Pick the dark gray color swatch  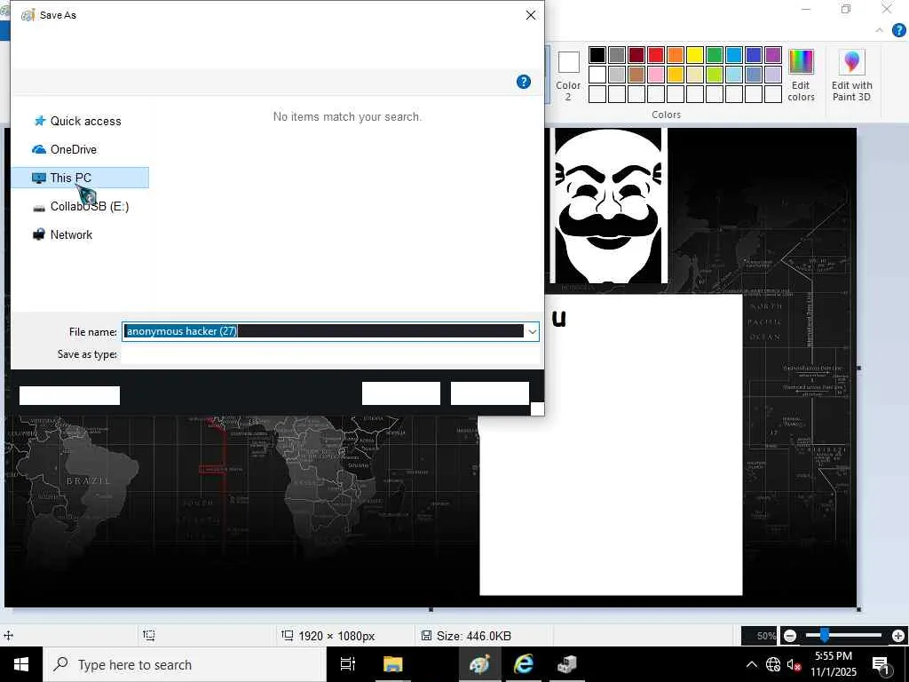pos(617,55)
